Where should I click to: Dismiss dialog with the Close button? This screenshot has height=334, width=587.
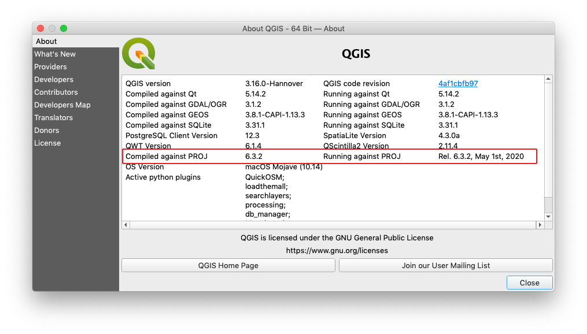(x=529, y=283)
